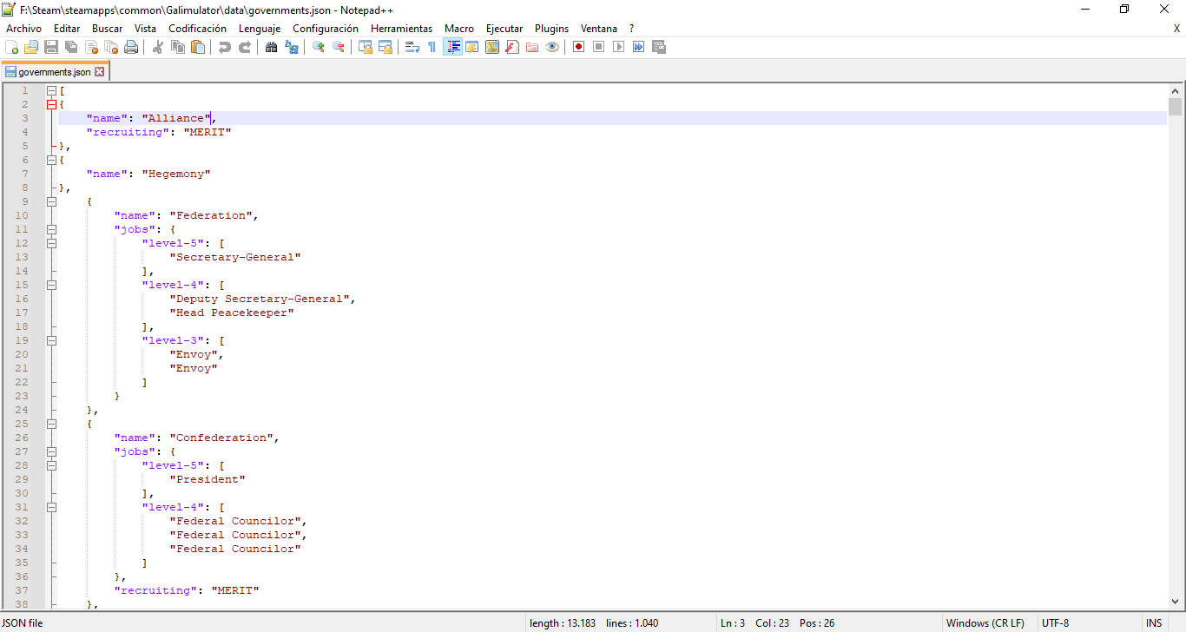Cut selection using scissors icon
The height and width of the screenshot is (632, 1186).
pos(158,47)
